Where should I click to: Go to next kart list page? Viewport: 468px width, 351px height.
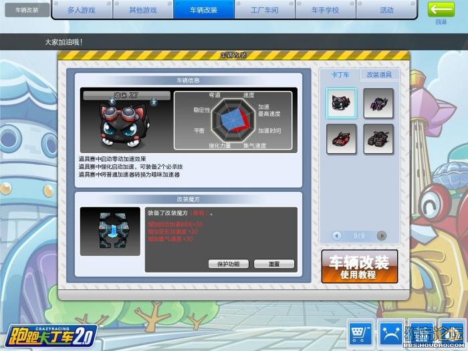tap(382, 235)
